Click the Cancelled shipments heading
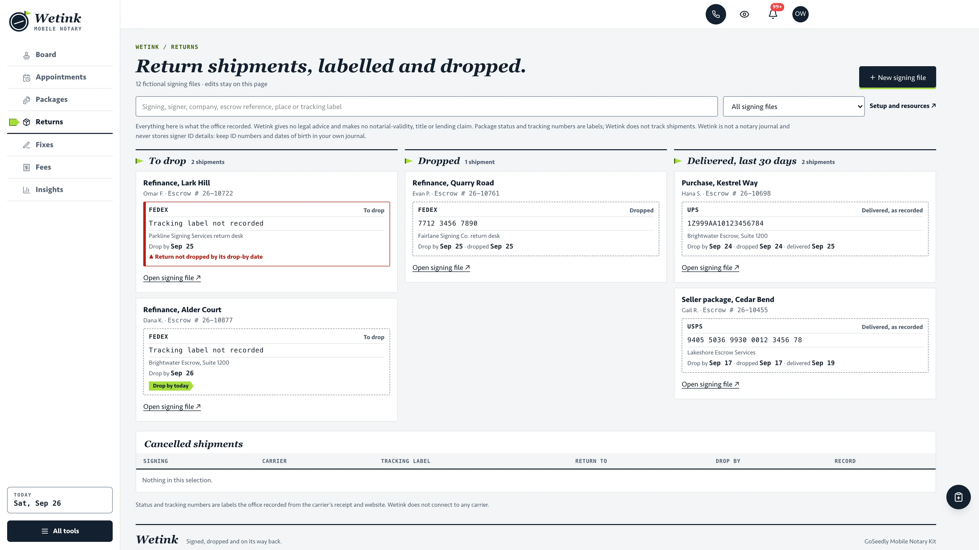Screen dimensions: 979x550 194,444
